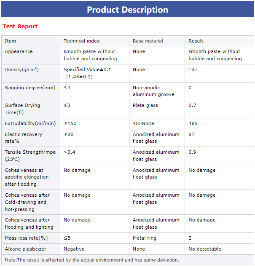The height and width of the screenshot is (267, 255).
Task: Click the red Test Report heading
Action: [x=20, y=27]
